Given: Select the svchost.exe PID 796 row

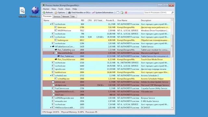Looking at the screenshot, I should (107, 34).
